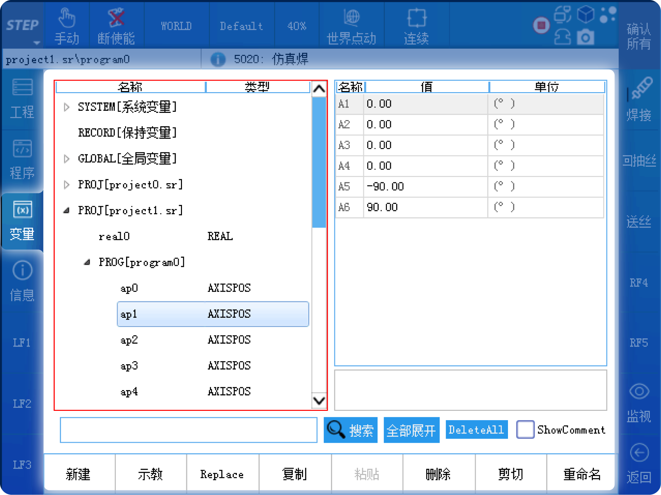
Task: Click the A1 value cell 0.00
Action: point(425,104)
